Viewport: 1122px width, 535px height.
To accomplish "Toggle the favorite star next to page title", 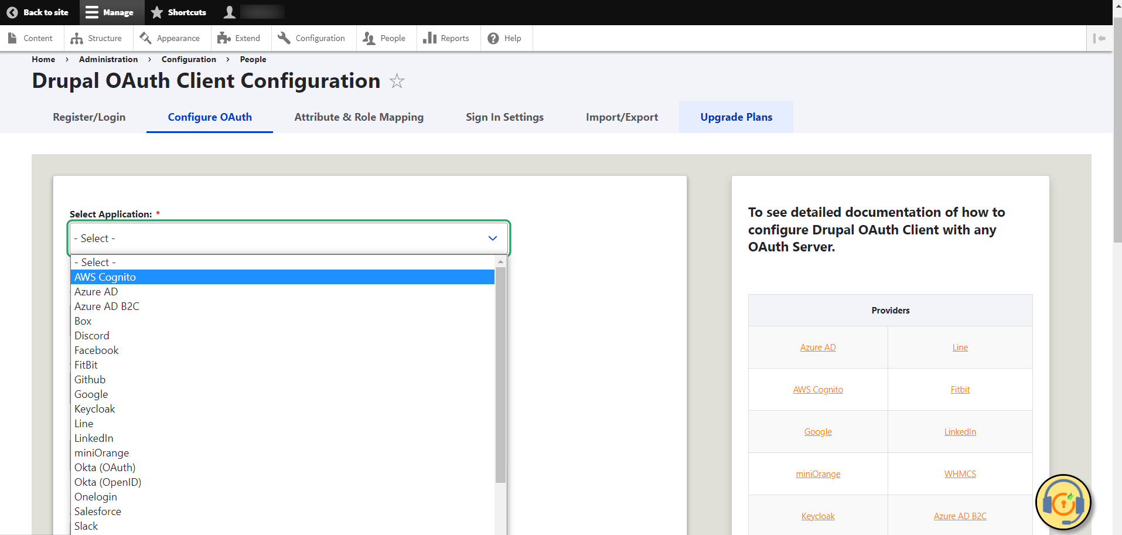I will click(397, 81).
